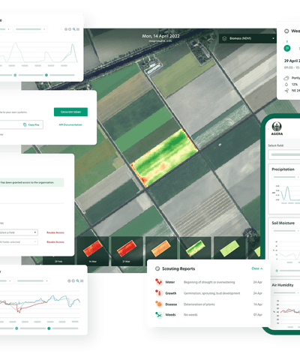Click the partly cloudy icon in the weather card

[286, 78]
